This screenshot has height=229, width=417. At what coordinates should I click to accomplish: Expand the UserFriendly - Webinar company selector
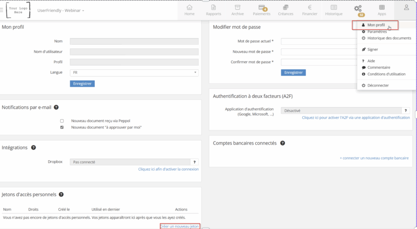coord(61,11)
